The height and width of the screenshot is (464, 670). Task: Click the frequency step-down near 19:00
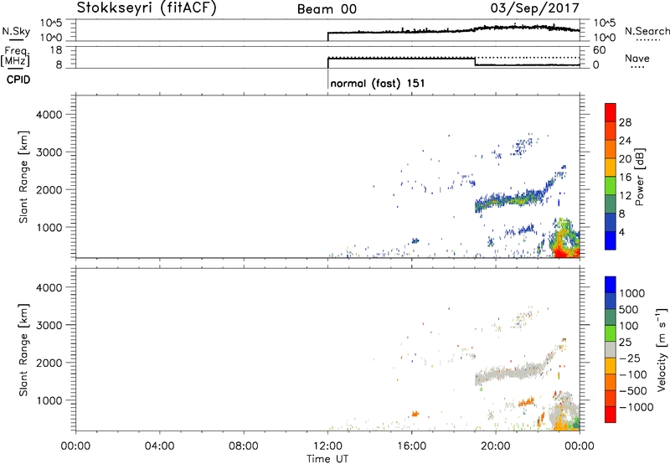[x=475, y=61]
